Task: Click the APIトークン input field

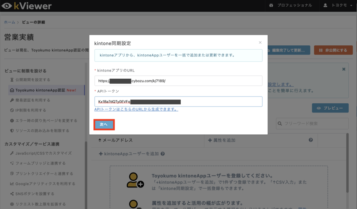Action: [178, 102]
